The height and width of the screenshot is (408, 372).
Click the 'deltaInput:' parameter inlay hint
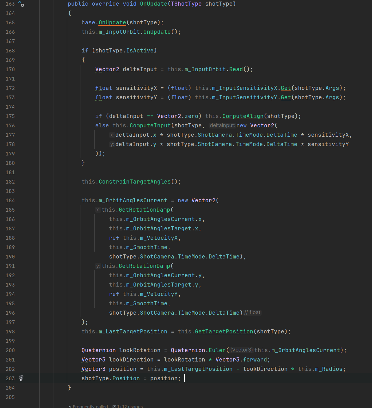[222, 125]
